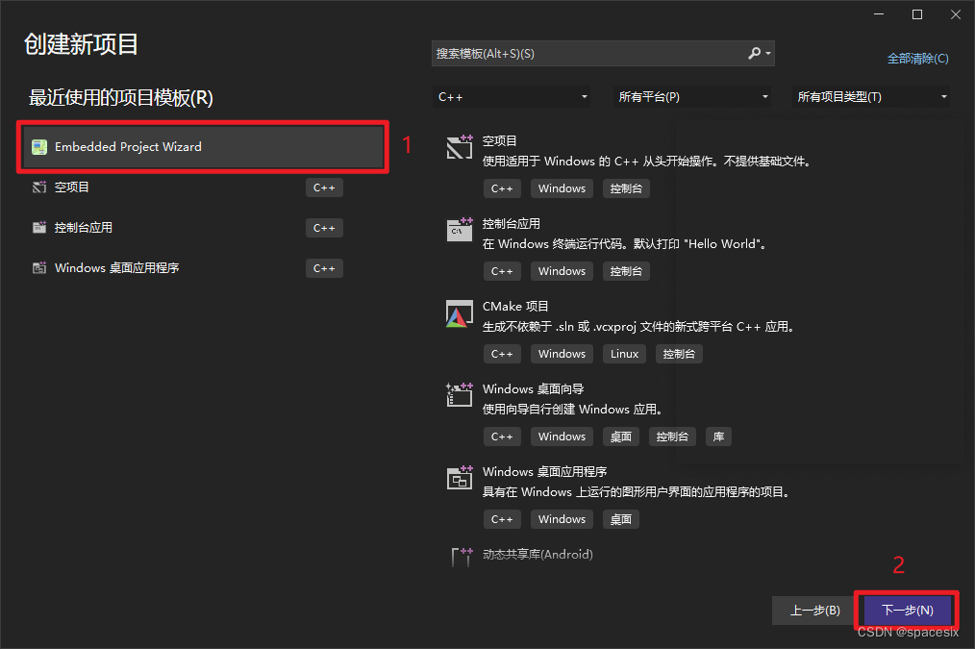This screenshot has height=649, width=975.
Task: Click the Embedded Project Wizard icon
Action: click(x=39, y=147)
